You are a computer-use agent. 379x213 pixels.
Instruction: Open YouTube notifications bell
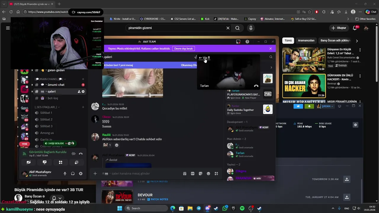355,28
